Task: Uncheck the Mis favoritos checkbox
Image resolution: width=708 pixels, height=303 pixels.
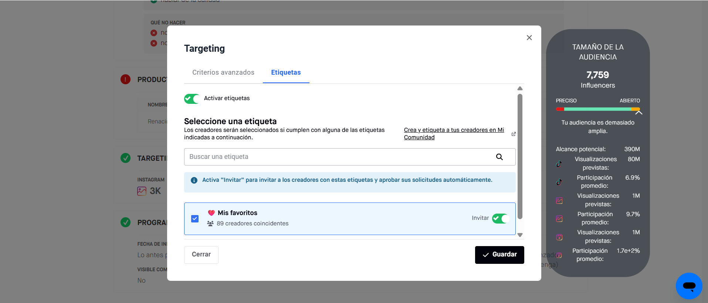Action: tap(195, 219)
